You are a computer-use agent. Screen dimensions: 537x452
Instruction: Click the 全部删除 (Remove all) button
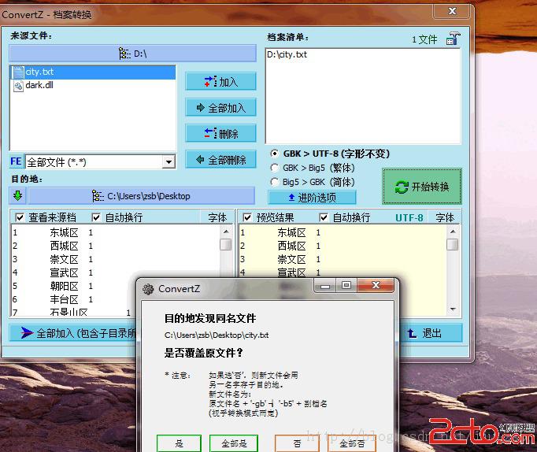coord(220,159)
